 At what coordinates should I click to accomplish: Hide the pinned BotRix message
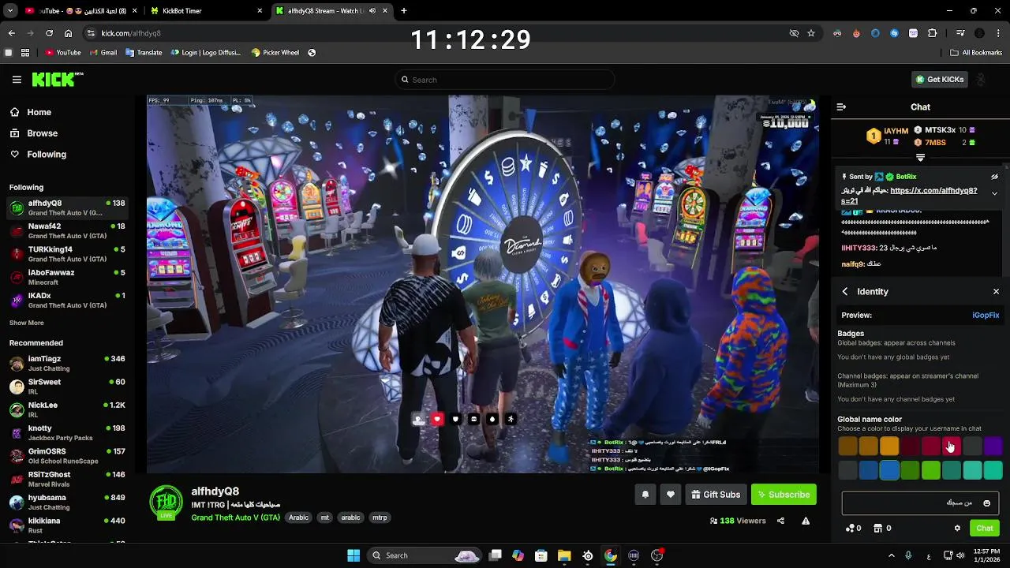pyautogui.click(x=994, y=177)
